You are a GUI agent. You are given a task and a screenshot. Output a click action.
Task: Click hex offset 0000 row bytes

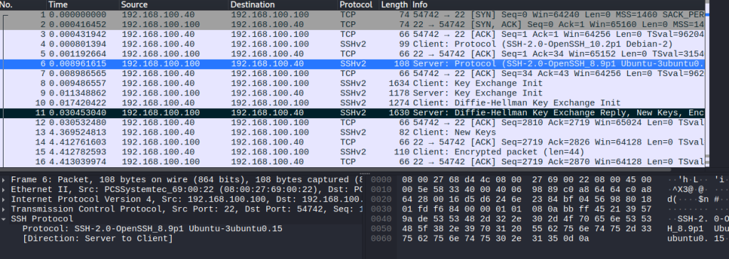coord(527,179)
